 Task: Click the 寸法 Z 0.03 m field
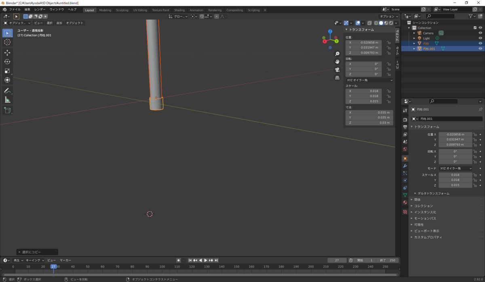369,122
